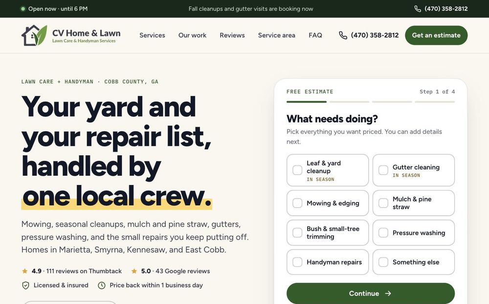489x304 pixels.
Task: Click the phone icon in the top dark bar
Action: click(x=418, y=9)
